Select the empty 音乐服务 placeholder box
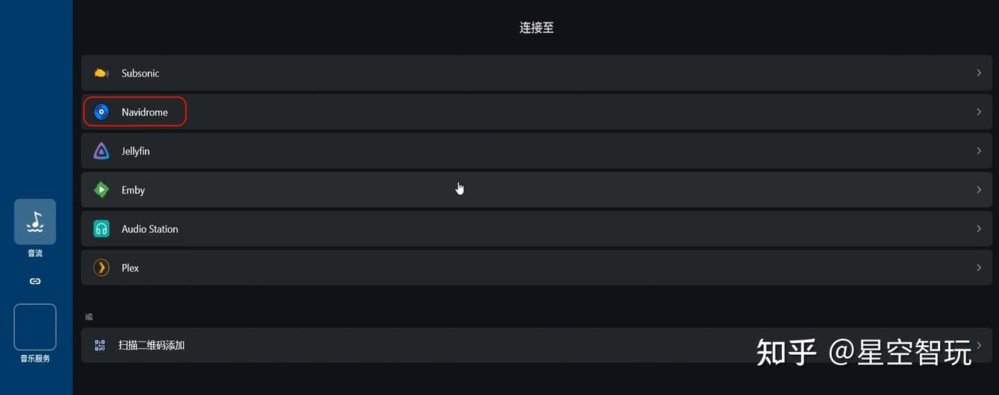999x395 pixels. [35, 327]
